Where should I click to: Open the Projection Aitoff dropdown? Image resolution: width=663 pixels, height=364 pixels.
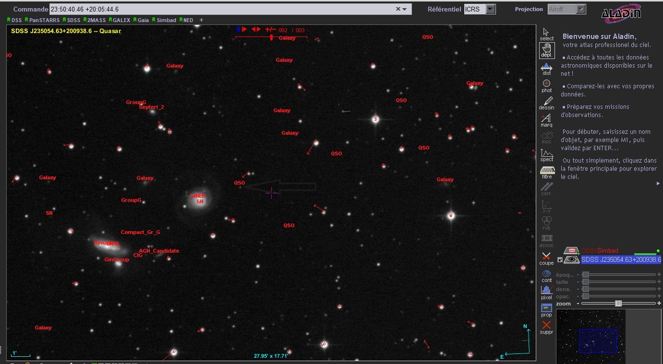[x=581, y=9]
